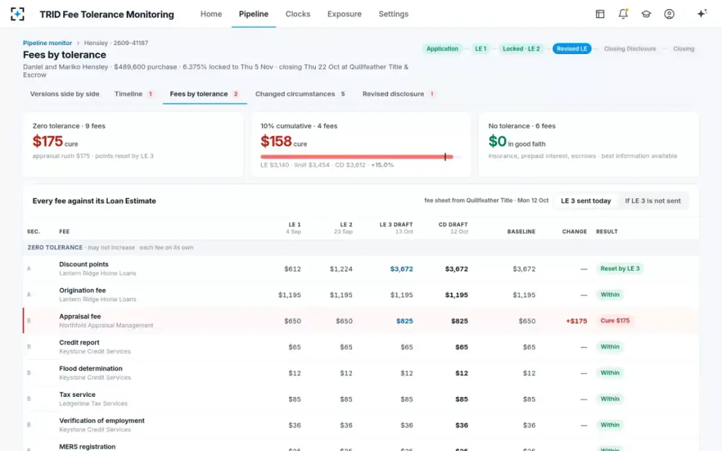The image size is (722, 451).
Task: Open the user profile icon
Action: coord(669,14)
